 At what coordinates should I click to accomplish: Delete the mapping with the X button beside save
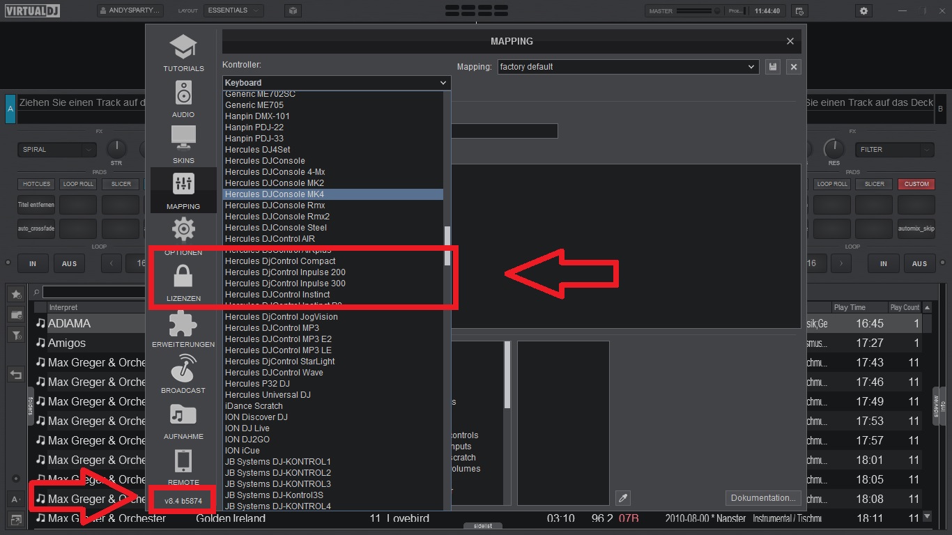coord(793,67)
